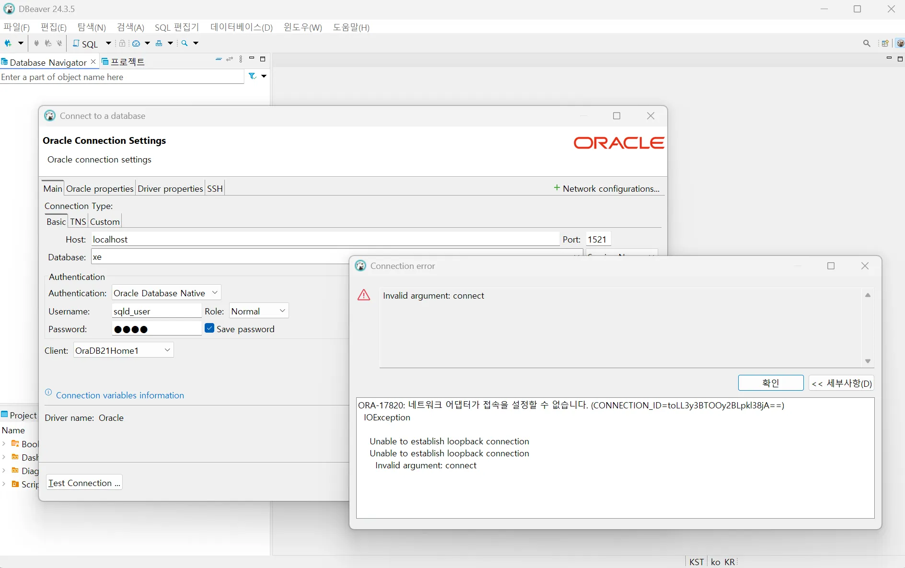Click the Reconnect plug icon in toolbar
The width and height of the screenshot is (905, 568).
pyautogui.click(x=48, y=43)
